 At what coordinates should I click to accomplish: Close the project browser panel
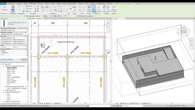pos(28,62)
